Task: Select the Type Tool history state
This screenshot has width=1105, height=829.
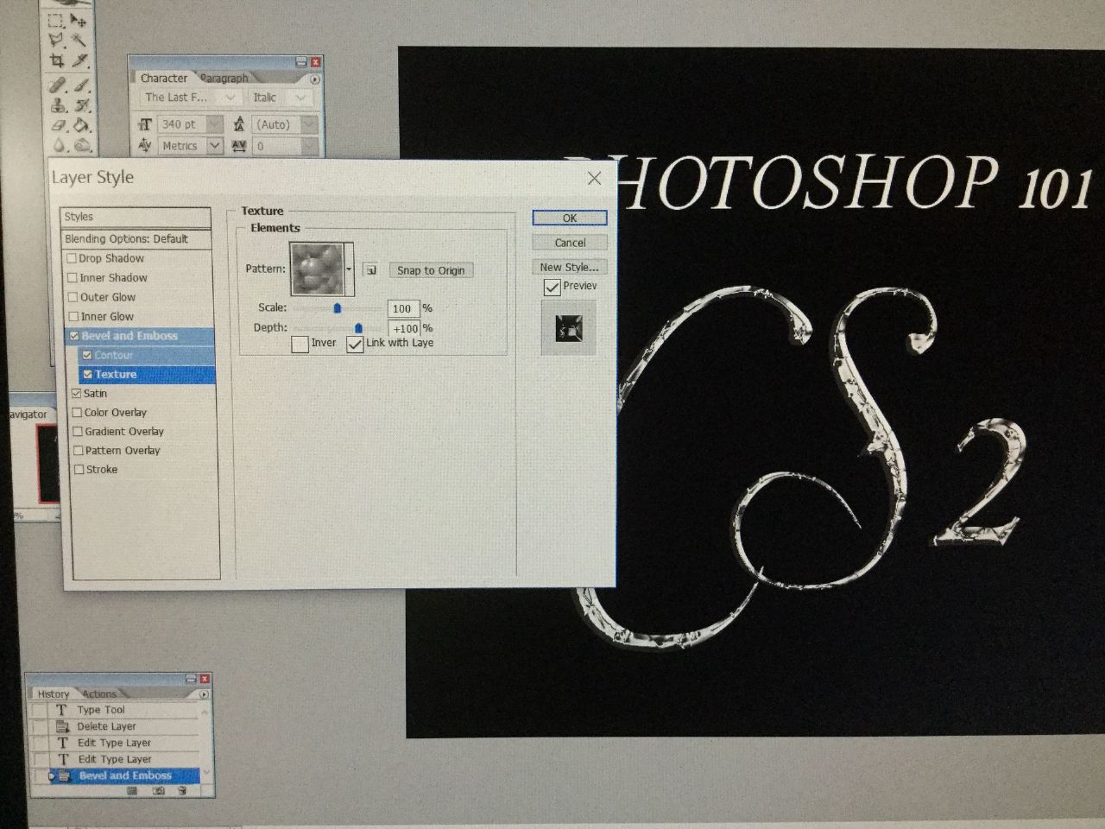Action: (101, 710)
